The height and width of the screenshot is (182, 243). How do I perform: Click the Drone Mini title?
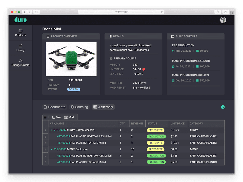52,29
